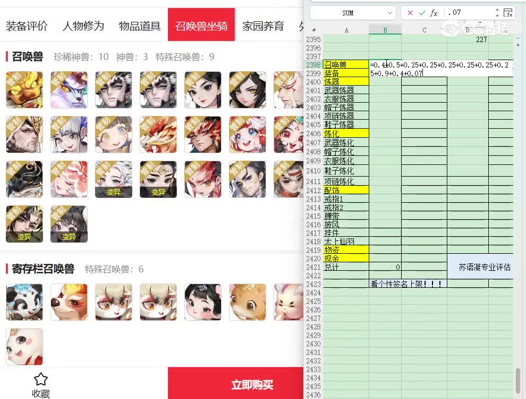
Task: Click formula bar stepper up arrow
Action: (x=497, y=10)
